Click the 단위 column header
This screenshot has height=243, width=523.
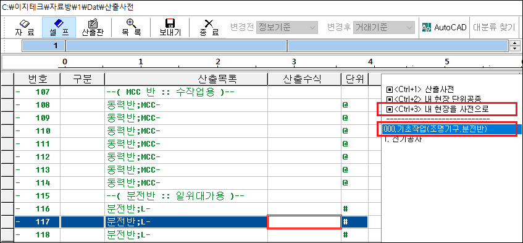tap(354, 79)
